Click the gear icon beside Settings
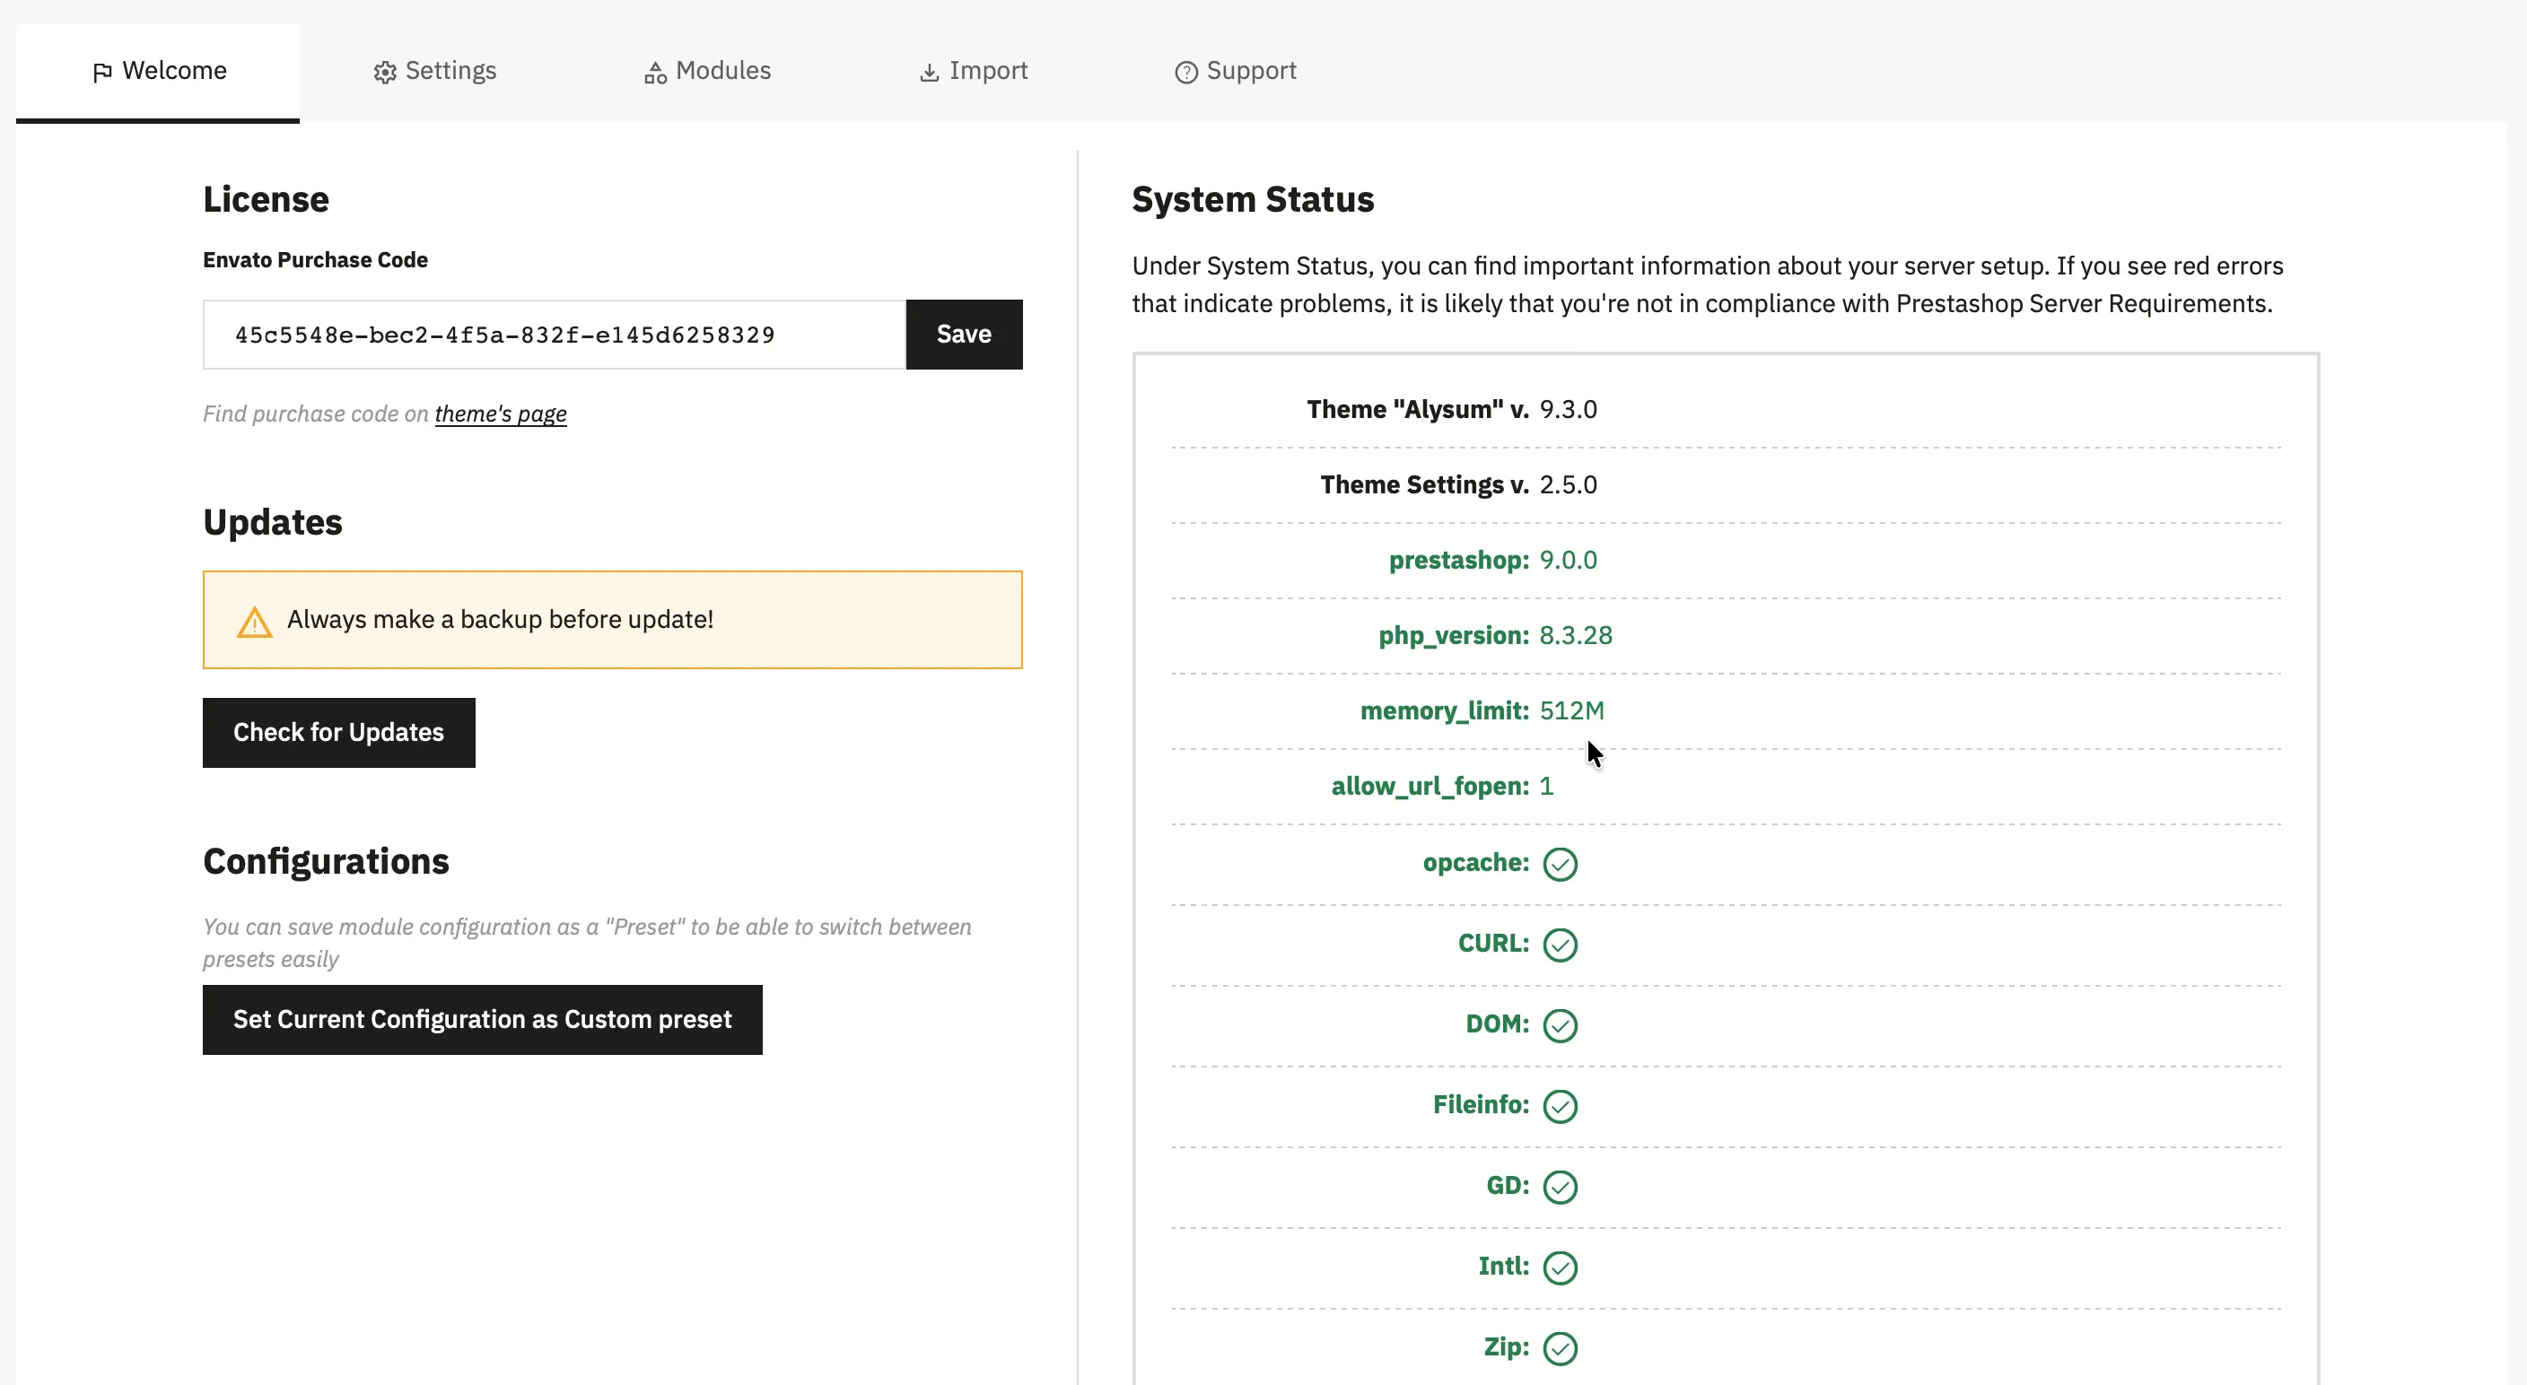Viewport: 2527px width, 1385px height. pyautogui.click(x=385, y=73)
